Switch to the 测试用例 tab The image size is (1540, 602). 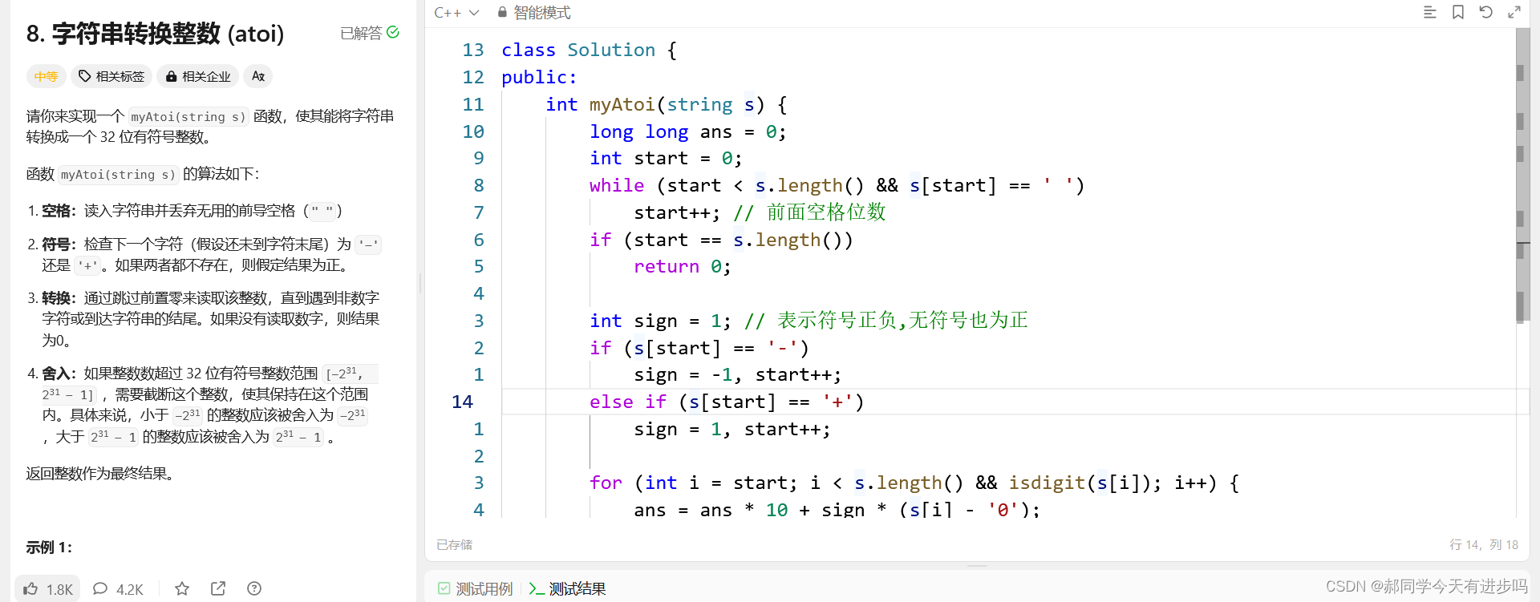click(475, 589)
